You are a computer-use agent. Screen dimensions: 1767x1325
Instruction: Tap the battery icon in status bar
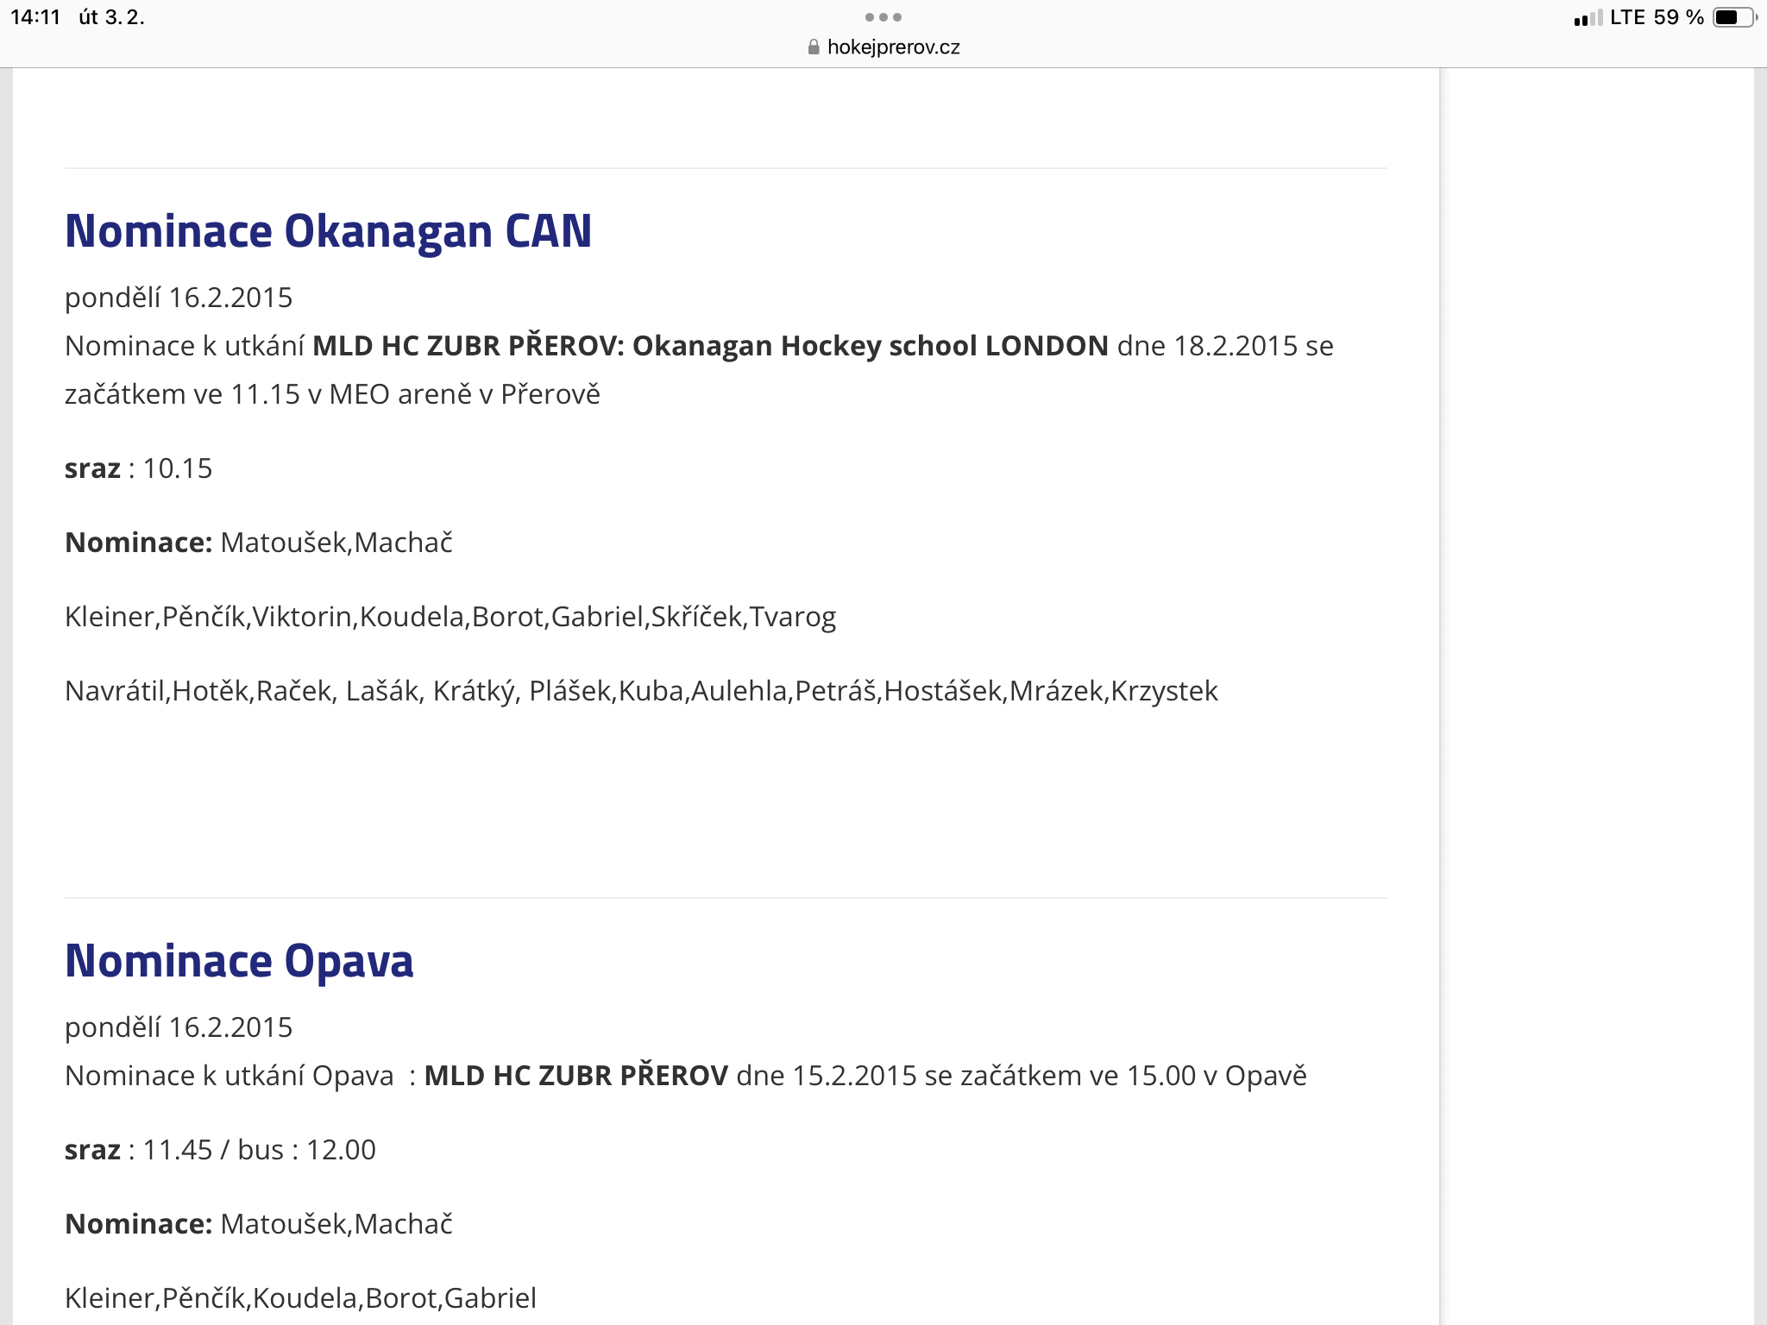1732,17
